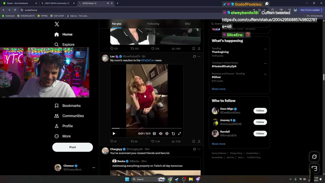This screenshot has height=183, width=325.
Task: Open Bookmarks in the sidebar
Action: click(x=68, y=106)
